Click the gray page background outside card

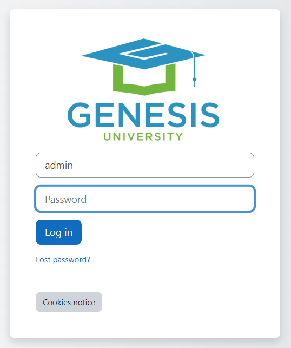[x=286, y=174]
